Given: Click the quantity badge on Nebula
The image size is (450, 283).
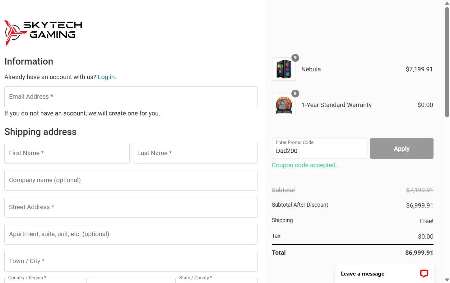Looking at the screenshot, I should [x=295, y=58].
